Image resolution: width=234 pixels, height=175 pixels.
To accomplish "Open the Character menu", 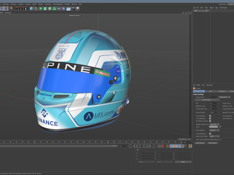I will tap(13, 4).
